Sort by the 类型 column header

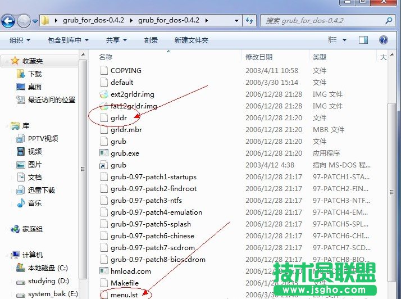click(x=319, y=57)
